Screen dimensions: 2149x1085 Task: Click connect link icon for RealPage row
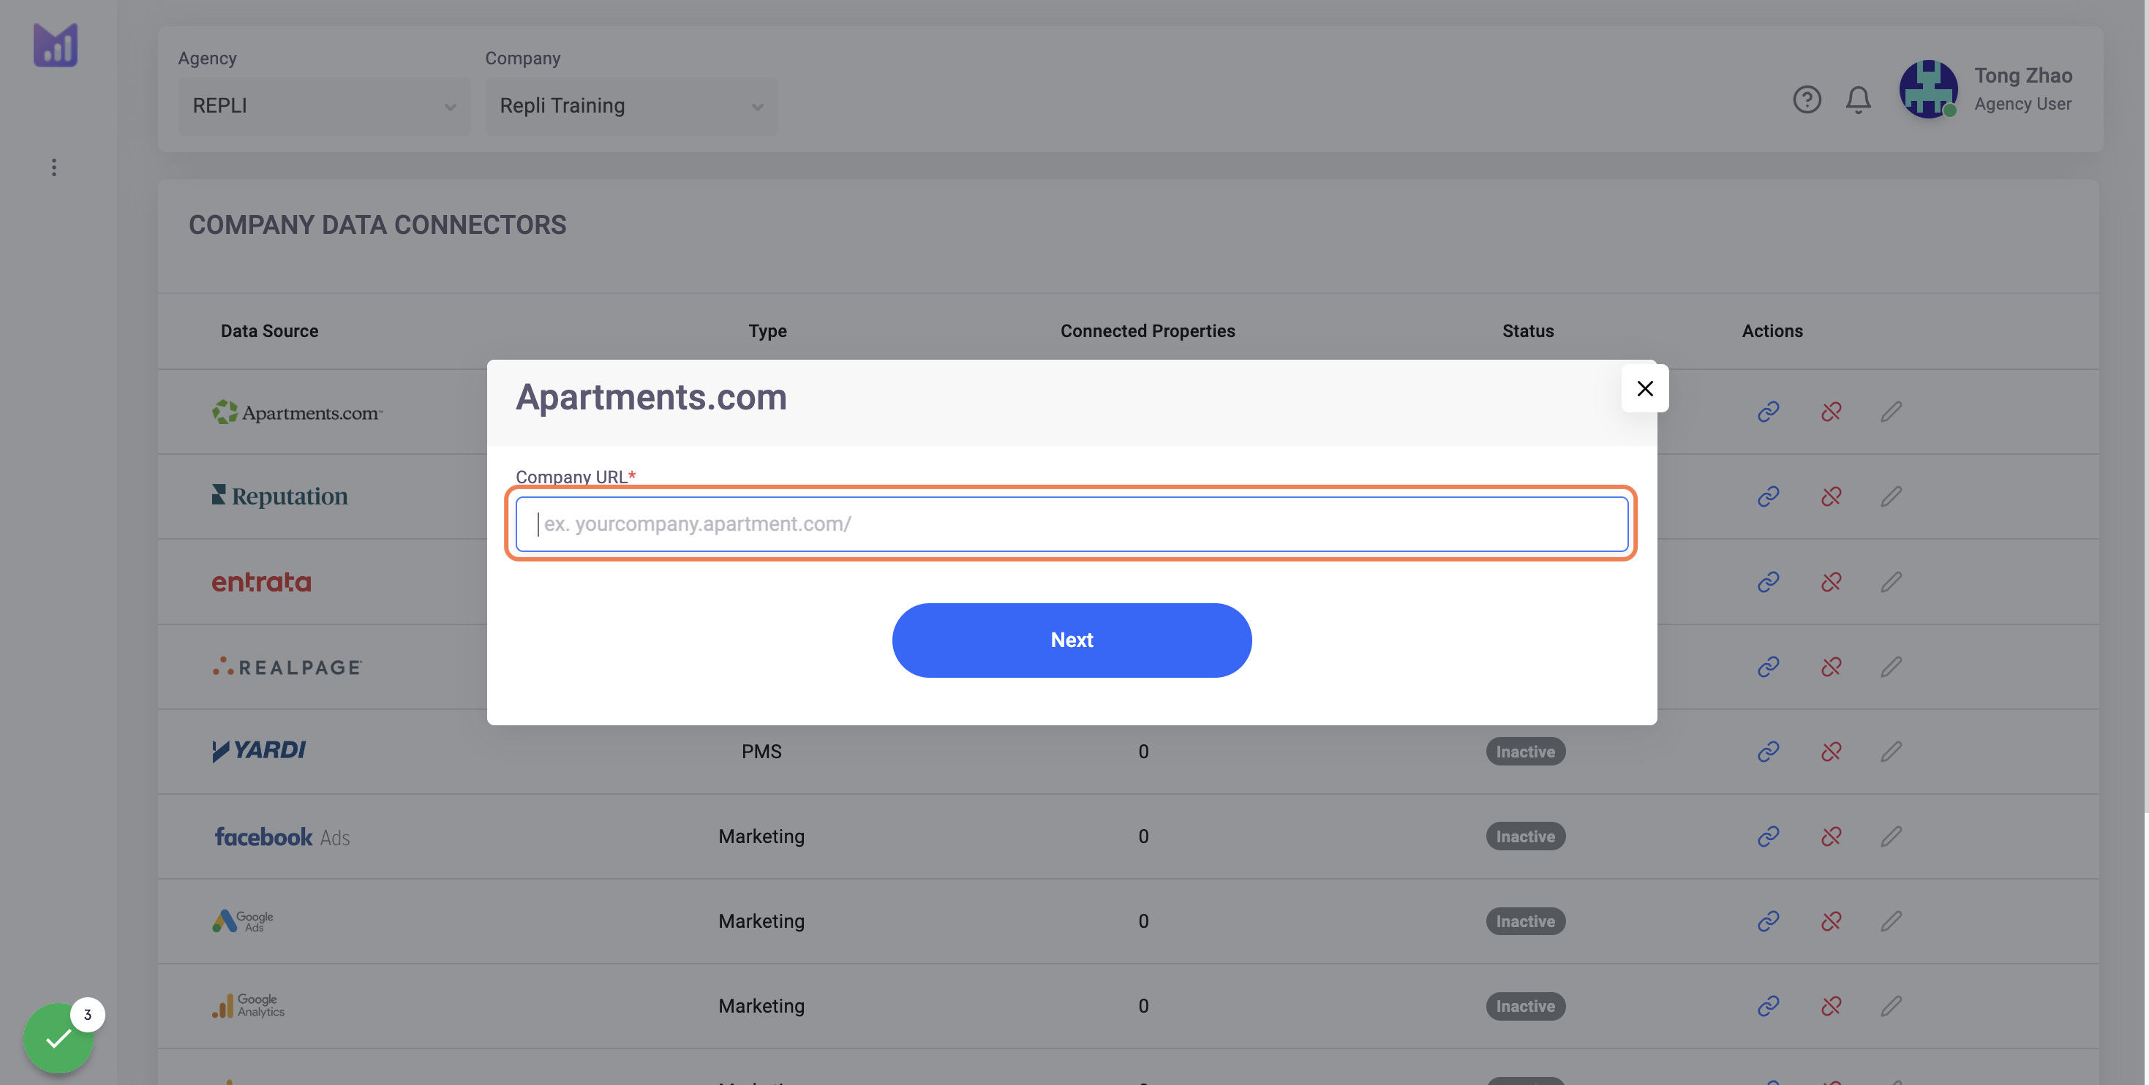tap(1768, 668)
